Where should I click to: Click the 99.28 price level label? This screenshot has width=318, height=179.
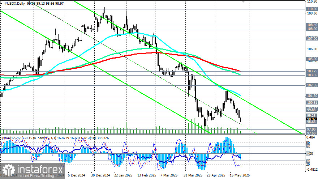pyautogui.click(x=312, y=115)
